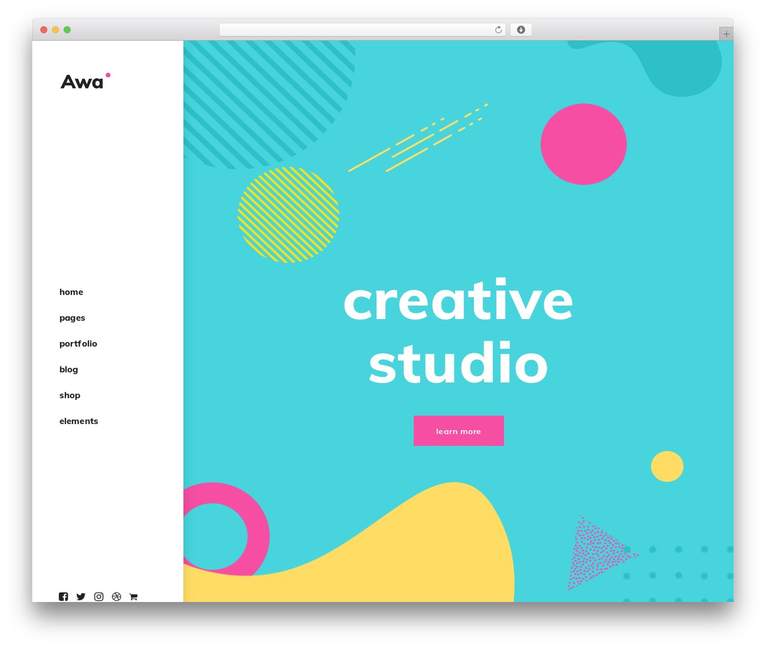Click the browser download icon
This screenshot has width=766, height=648.
[521, 30]
